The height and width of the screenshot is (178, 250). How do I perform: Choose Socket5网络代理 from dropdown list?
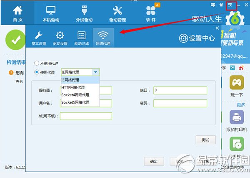[80, 102]
